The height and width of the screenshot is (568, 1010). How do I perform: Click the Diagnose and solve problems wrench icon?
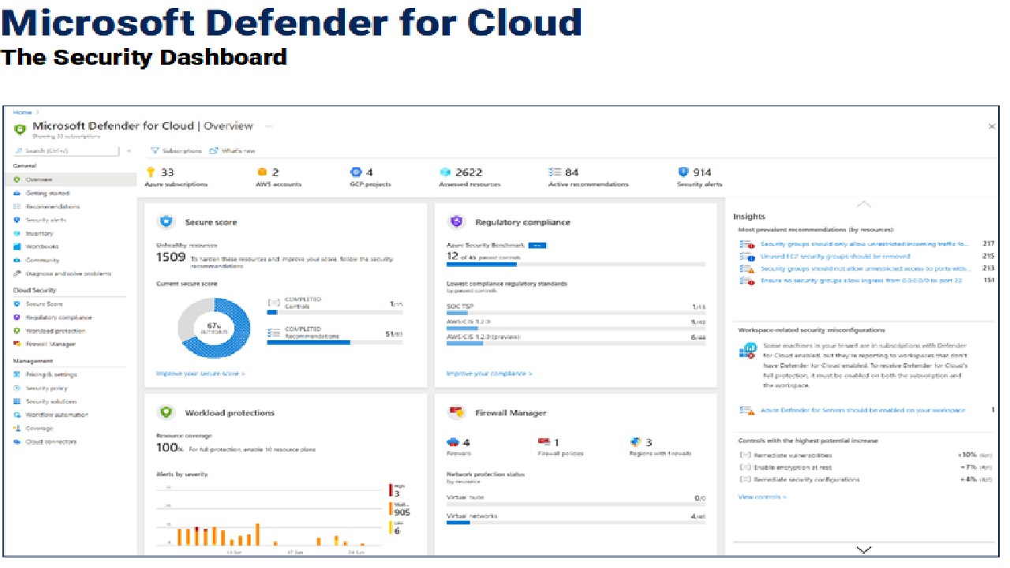click(17, 274)
